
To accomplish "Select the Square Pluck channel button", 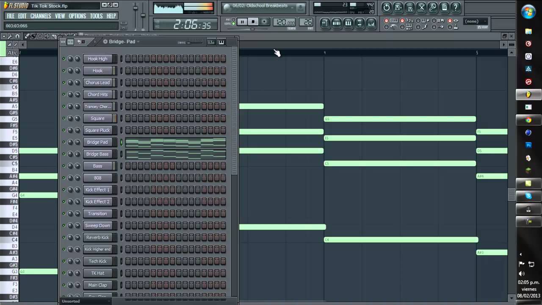I will (x=97, y=130).
